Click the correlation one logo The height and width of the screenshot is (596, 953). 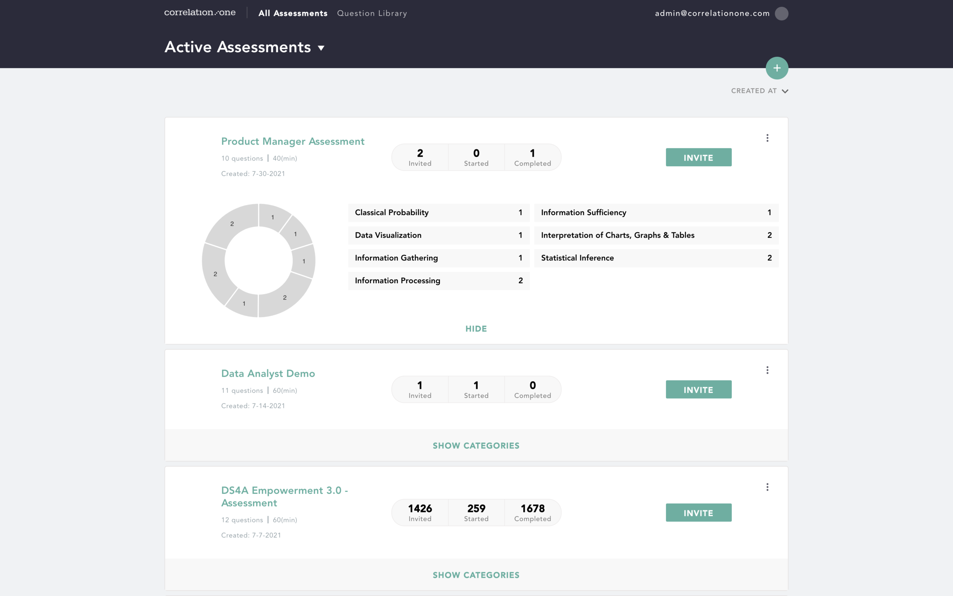point(200,13)
